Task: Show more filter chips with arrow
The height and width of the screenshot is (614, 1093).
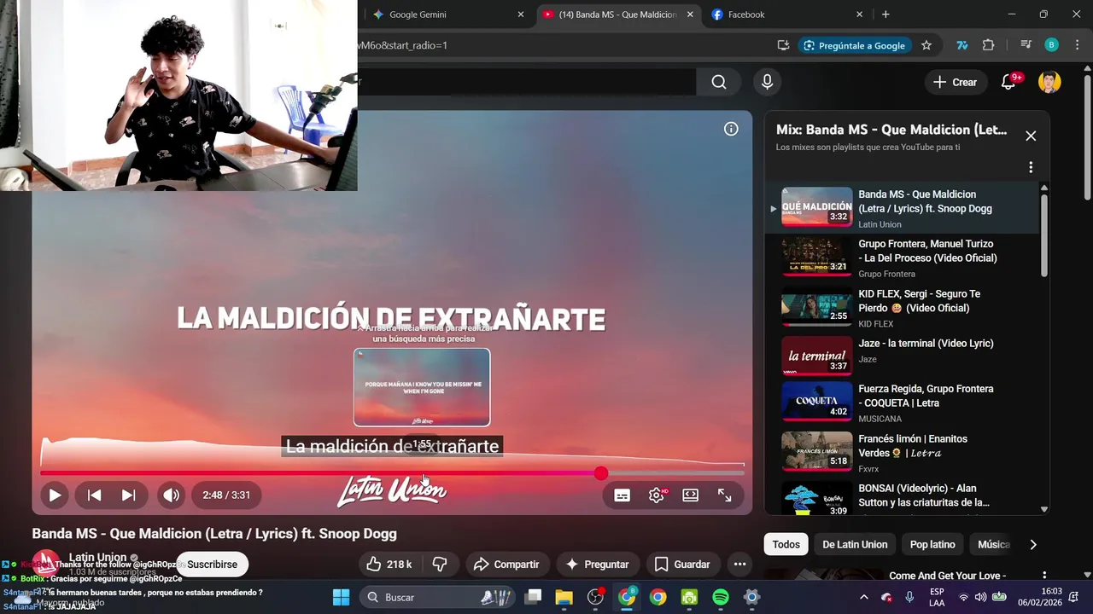Action: tap(1033, 544)
